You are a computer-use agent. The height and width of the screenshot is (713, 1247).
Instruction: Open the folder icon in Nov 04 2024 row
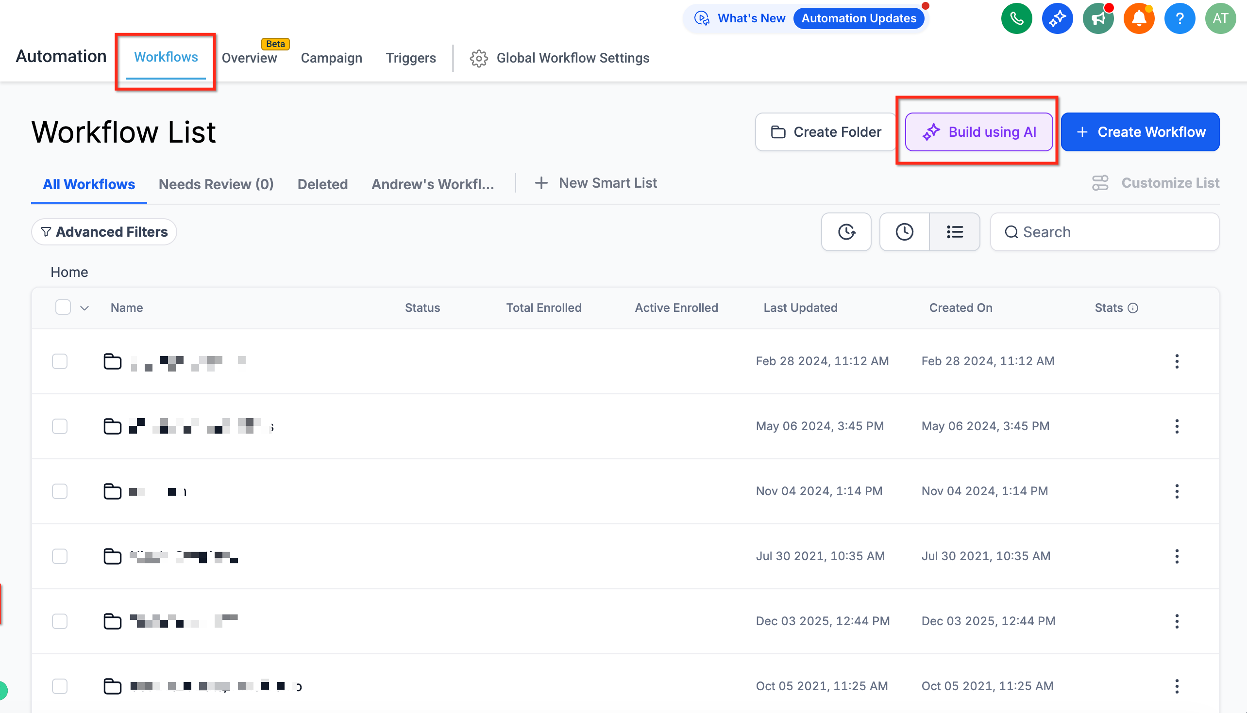(112, 491)
